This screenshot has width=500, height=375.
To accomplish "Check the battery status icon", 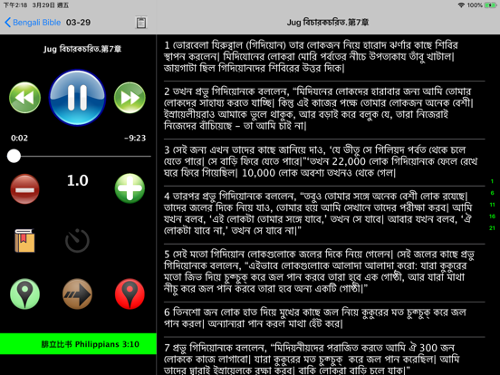I will (490, 5).
